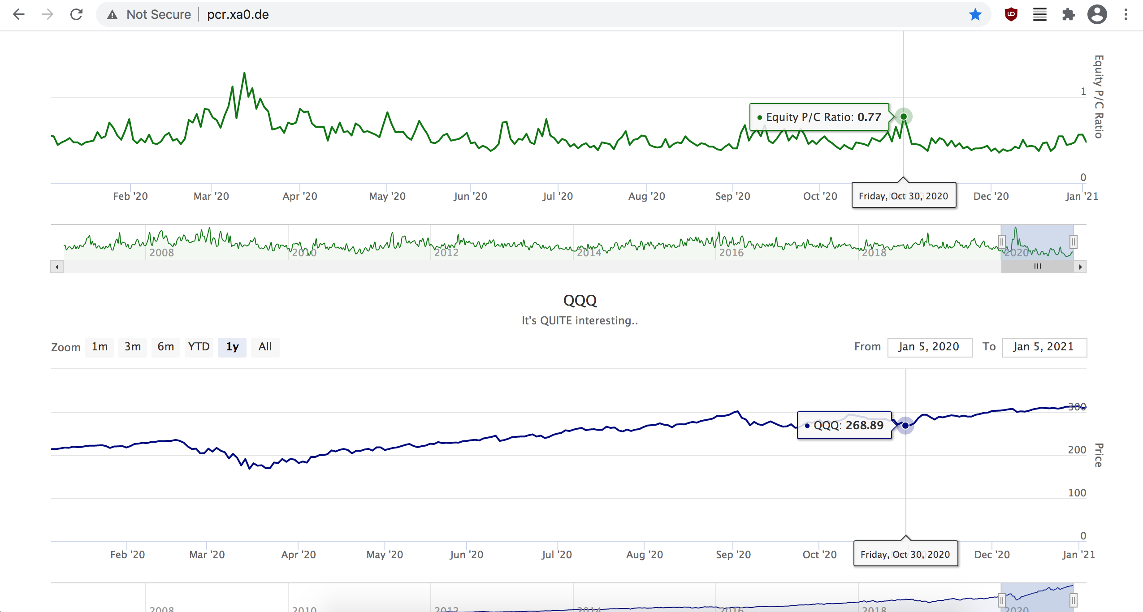This screenshot has height=612, width=1143.
Task: Click the left handle of QQQ navigator
Action: pos(1001,600)
